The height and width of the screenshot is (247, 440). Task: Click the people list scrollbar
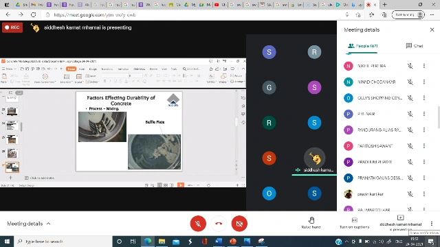pos(439,117)
